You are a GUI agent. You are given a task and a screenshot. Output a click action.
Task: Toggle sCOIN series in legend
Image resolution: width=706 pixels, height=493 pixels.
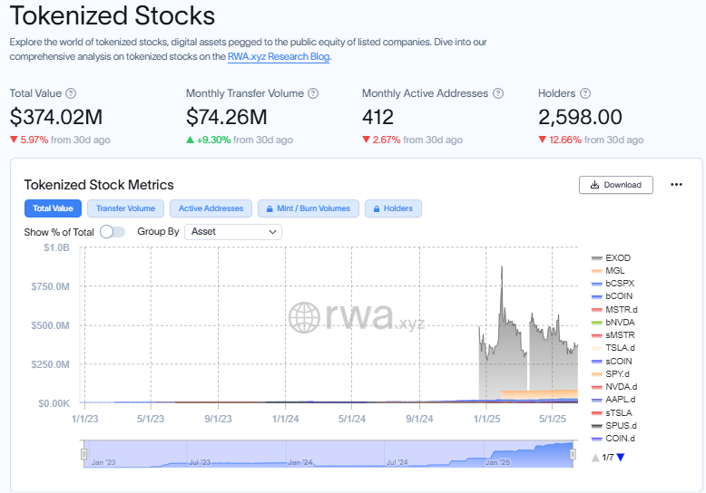[612, 362]
